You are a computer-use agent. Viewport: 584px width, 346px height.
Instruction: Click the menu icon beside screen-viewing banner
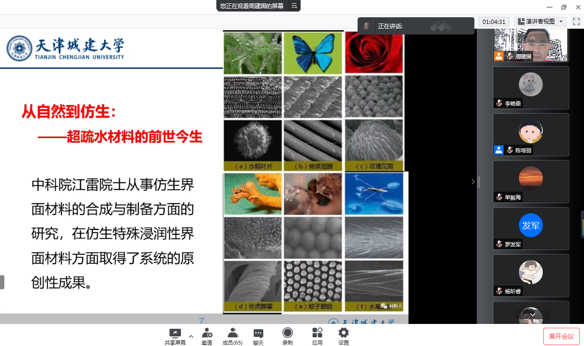294,6
